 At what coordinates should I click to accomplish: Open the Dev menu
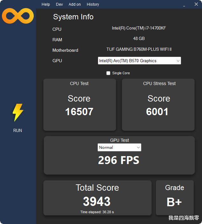[59, 4]
